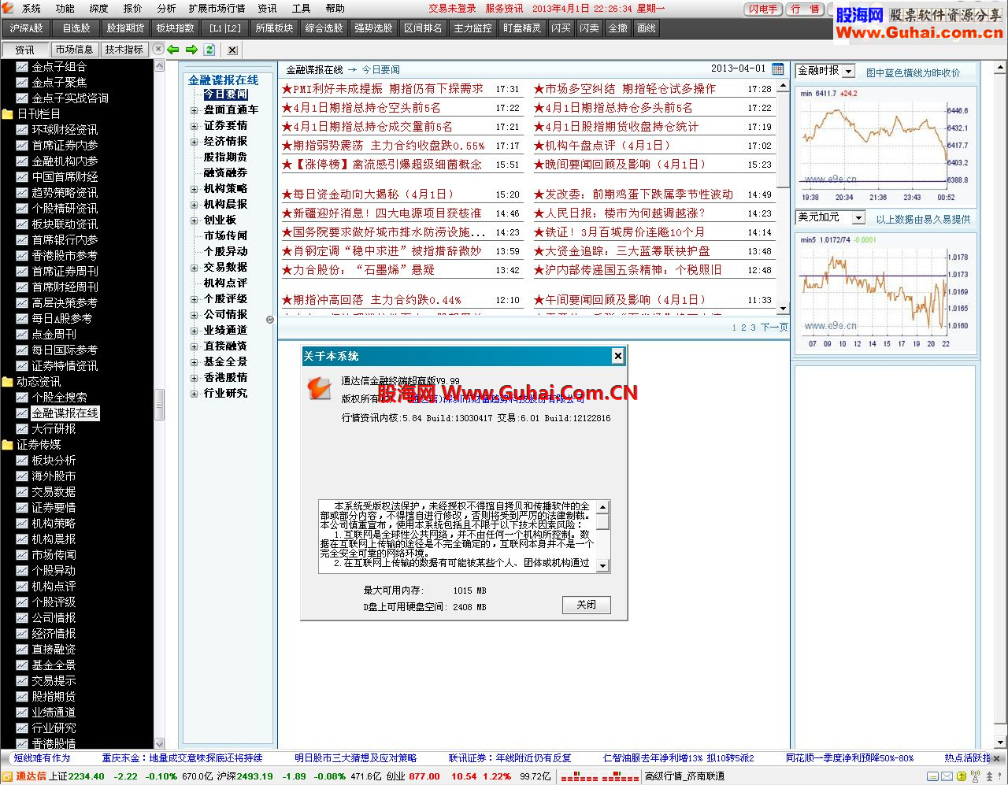This screenshot has width=1008, height=785.
Task: Click the 主力监控 toolbar button
Action: pos(472,28)
